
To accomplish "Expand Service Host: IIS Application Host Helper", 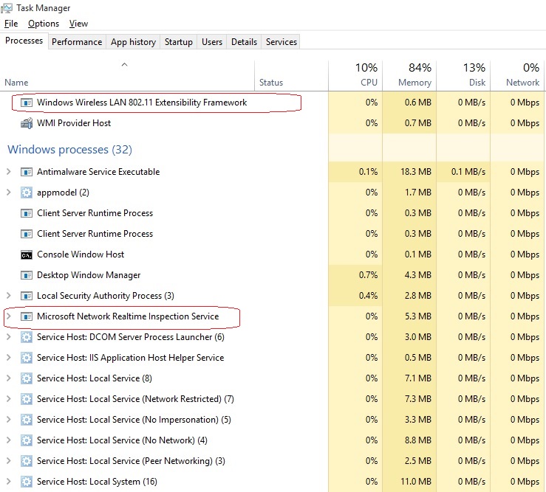I will [9, 358].
